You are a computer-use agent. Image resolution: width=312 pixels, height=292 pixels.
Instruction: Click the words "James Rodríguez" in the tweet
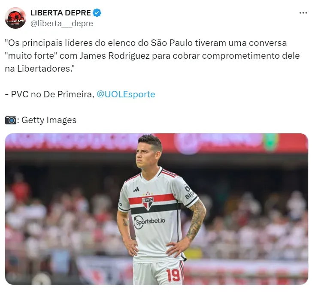pyautogui.click(x=115, y=56)
